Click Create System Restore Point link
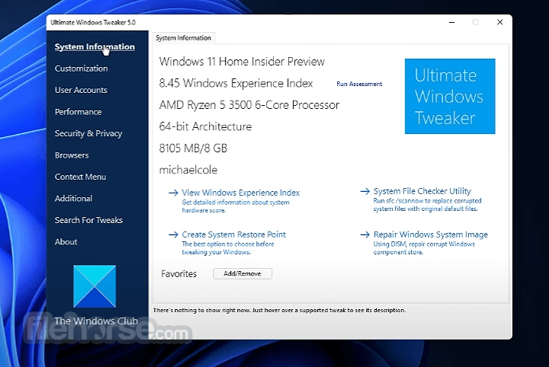This screenshot has width=549, height=367. point(233,235)
